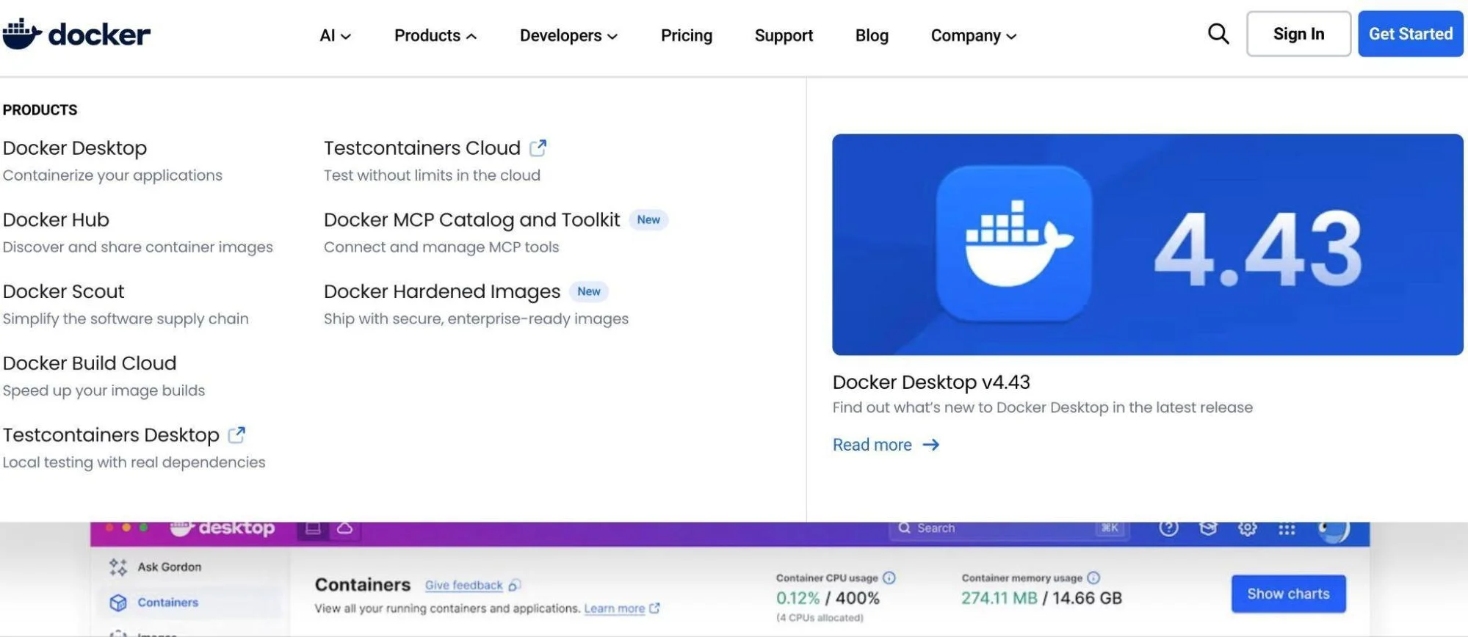Expand the Company dropdown menu
Image resolution: width=1468 pixels, height=637 pixels.
point(974,35)
